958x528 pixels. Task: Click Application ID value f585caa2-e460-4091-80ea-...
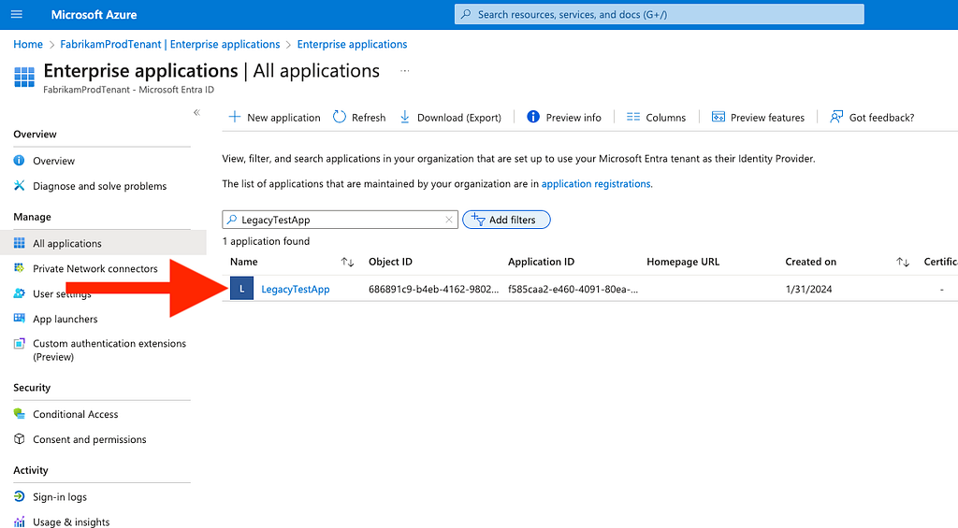[x=573, y=289]
